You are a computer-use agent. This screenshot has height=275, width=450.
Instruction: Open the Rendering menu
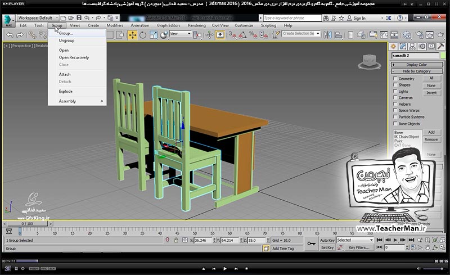(x=196, y=25)
